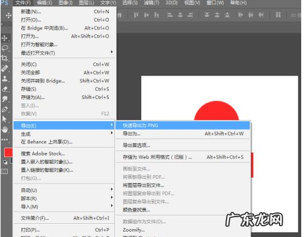
Task: Choose 存储为(A)...
Action: pos(65,97)
